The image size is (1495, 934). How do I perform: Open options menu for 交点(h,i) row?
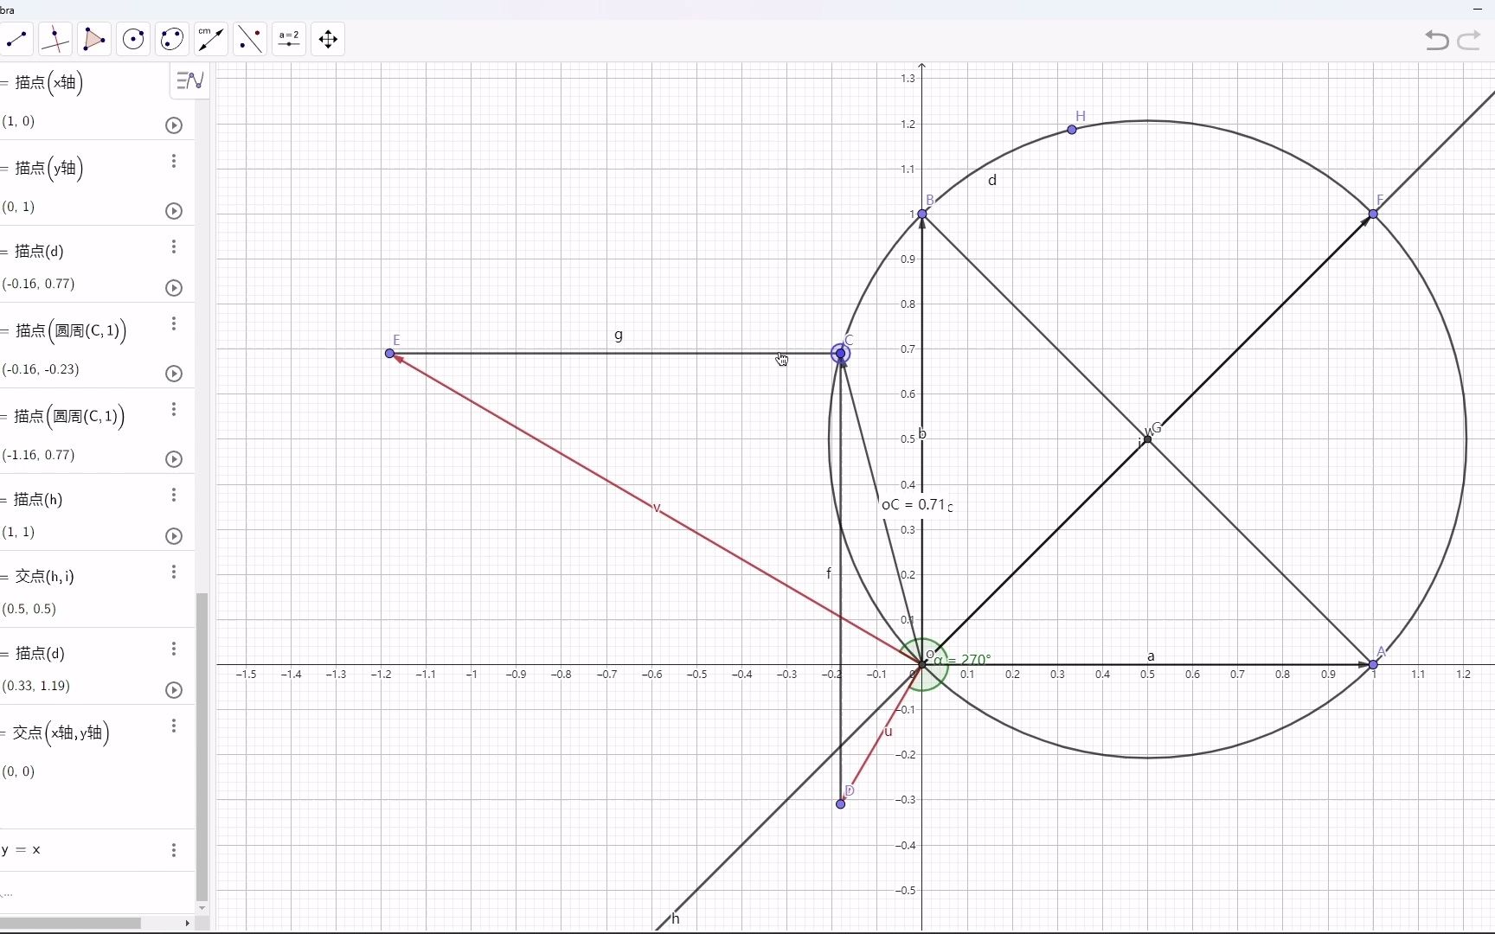[174, 572]
